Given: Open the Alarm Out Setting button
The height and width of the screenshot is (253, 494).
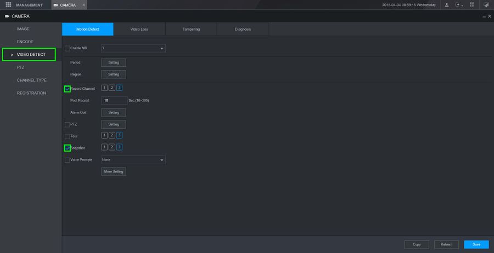Looking at the screenshot, I should [x=114, y=112].
